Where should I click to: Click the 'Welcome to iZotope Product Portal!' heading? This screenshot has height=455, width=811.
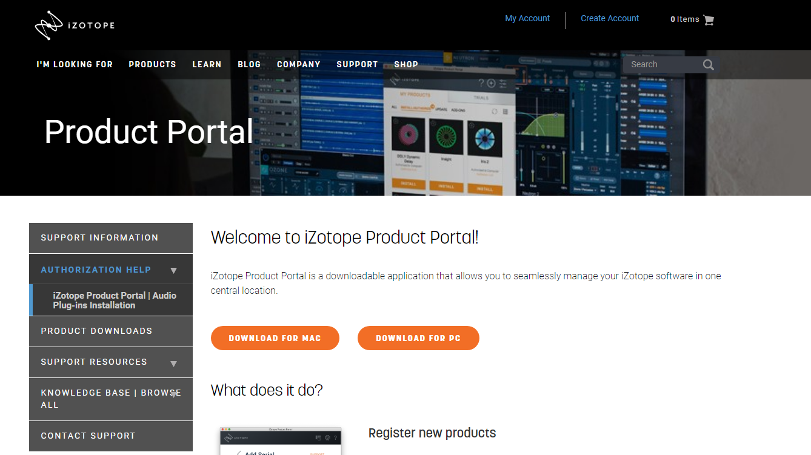344,237
